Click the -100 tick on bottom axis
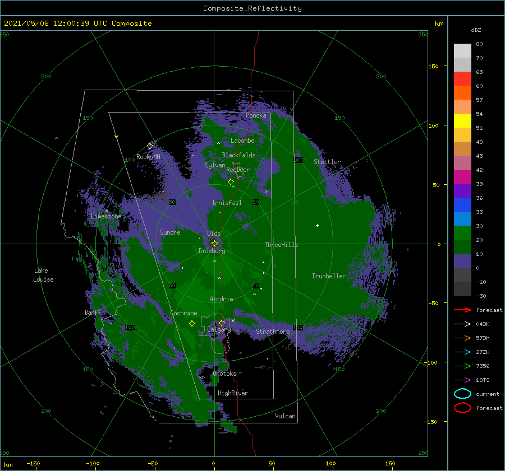 click(93, 463)
